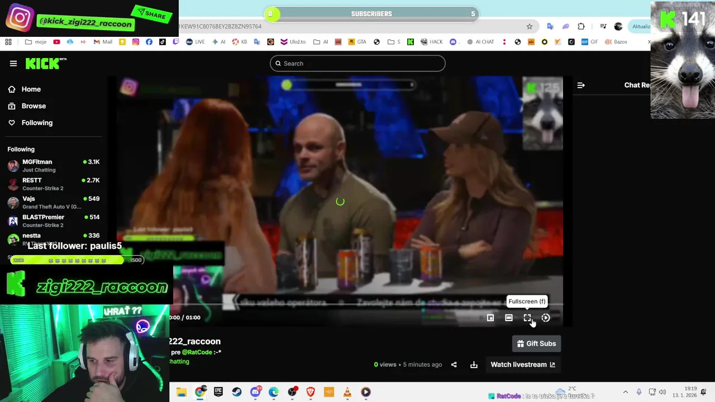Open the Twitch bookmark
Image resolution: width=715 pixels, height=402 pixels.
(x=176, y=42)
